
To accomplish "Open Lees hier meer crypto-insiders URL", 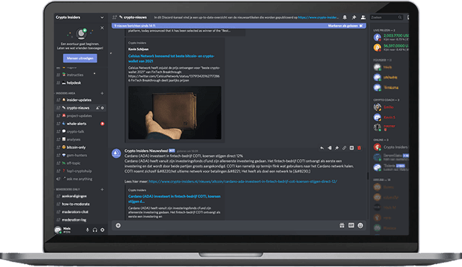I will [243, 182].
